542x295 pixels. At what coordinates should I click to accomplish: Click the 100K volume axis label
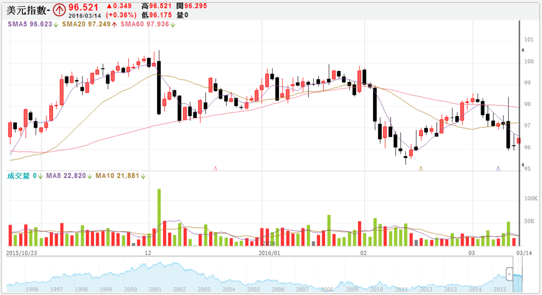pos(530,198)
